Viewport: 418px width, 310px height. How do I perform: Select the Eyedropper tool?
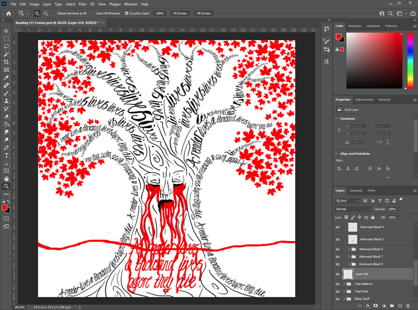tap(7, 77)
